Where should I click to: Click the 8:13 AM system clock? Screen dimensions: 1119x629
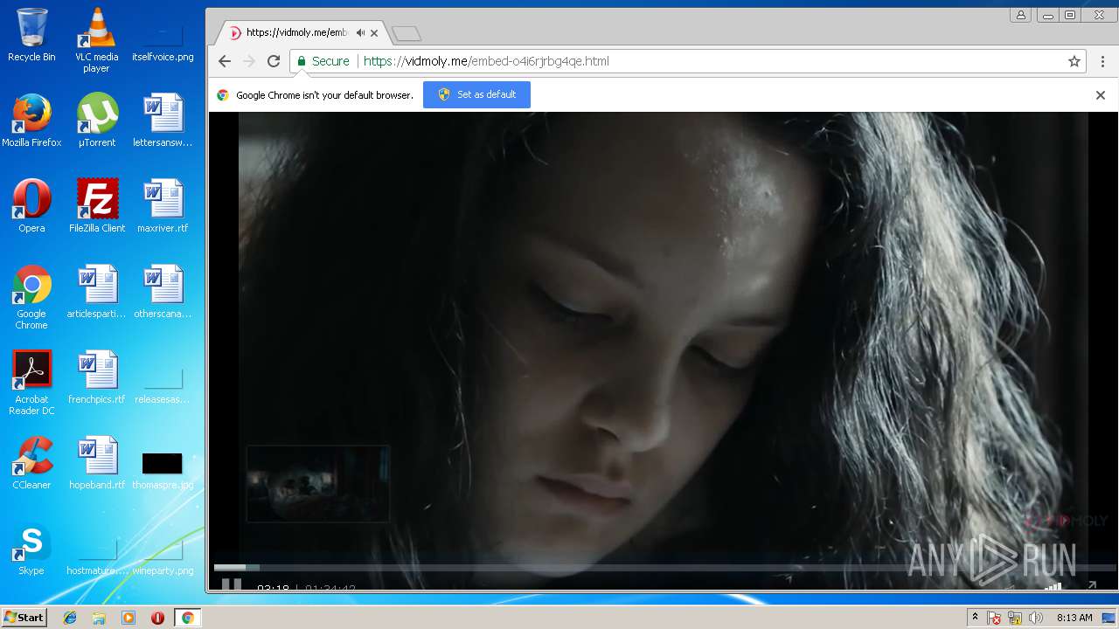pyautogui.click(x=1074, y=618)
